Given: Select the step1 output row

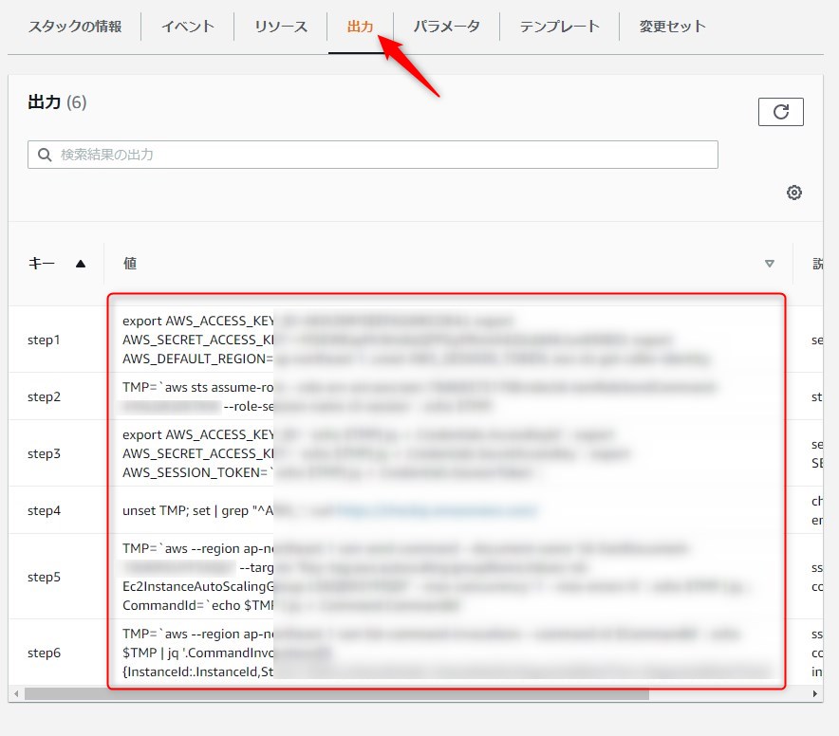Looking at the screenshot, I should pyautogui.click(x=45, y=340).
